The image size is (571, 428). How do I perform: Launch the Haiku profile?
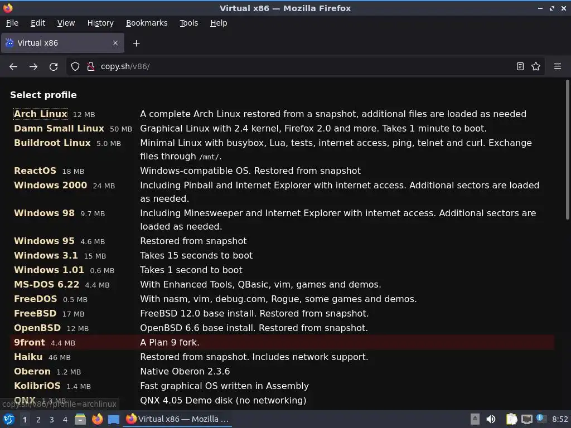pyautogui.click(x=28, y=357)
